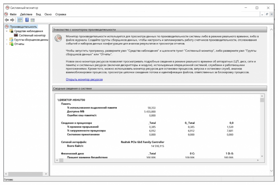The width and height of the screenshot is (278, 185).
Task: Click the summary box scroll left arrow
Action: point(57,160)
